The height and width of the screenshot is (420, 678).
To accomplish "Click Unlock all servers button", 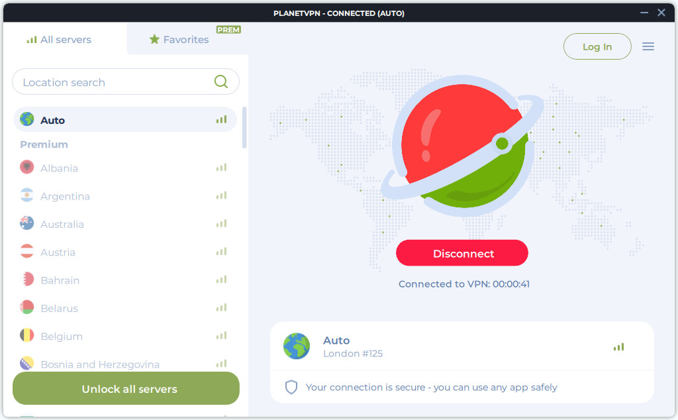I will (126, 389).
